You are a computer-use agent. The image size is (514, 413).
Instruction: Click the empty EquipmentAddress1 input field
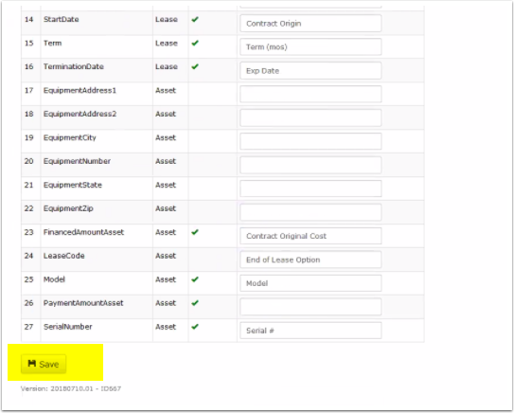(310, 94)
